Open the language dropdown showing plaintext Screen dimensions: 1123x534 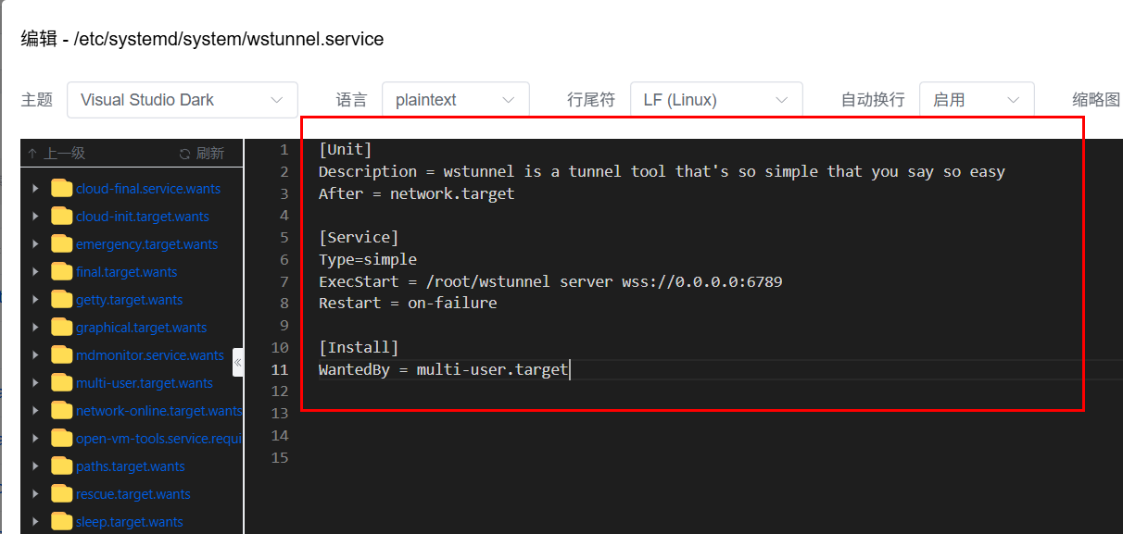pyautogui.click(x=455, y=100)
